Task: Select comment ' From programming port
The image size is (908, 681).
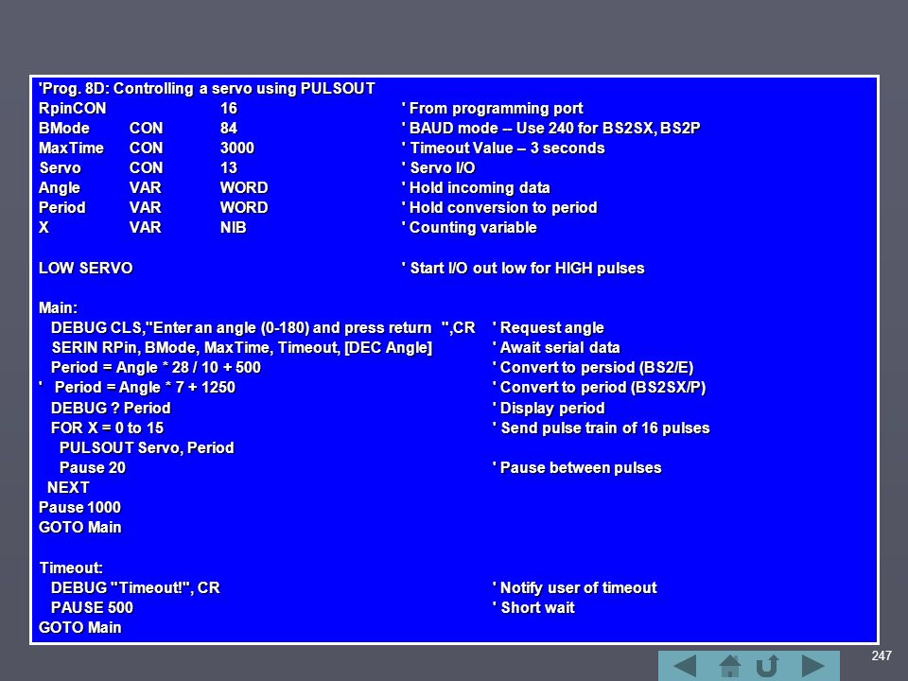Action: pyautogui.click(x=492, y=108)
